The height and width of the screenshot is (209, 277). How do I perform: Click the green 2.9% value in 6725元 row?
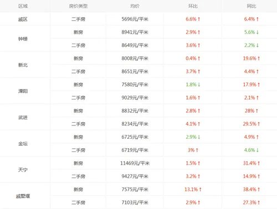click(193, 137)
